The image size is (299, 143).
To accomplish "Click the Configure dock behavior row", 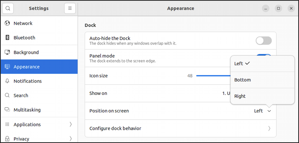I will 180,129.
